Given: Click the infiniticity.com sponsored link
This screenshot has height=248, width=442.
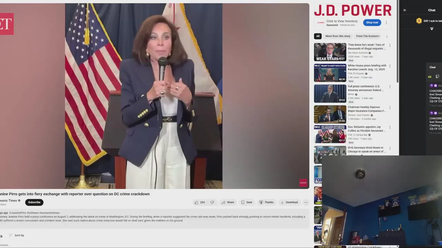Looking at the screenshot, I should coord(347,25).
